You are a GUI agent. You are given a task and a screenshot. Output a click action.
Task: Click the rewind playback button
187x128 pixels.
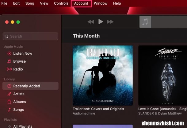pos(91,22)
